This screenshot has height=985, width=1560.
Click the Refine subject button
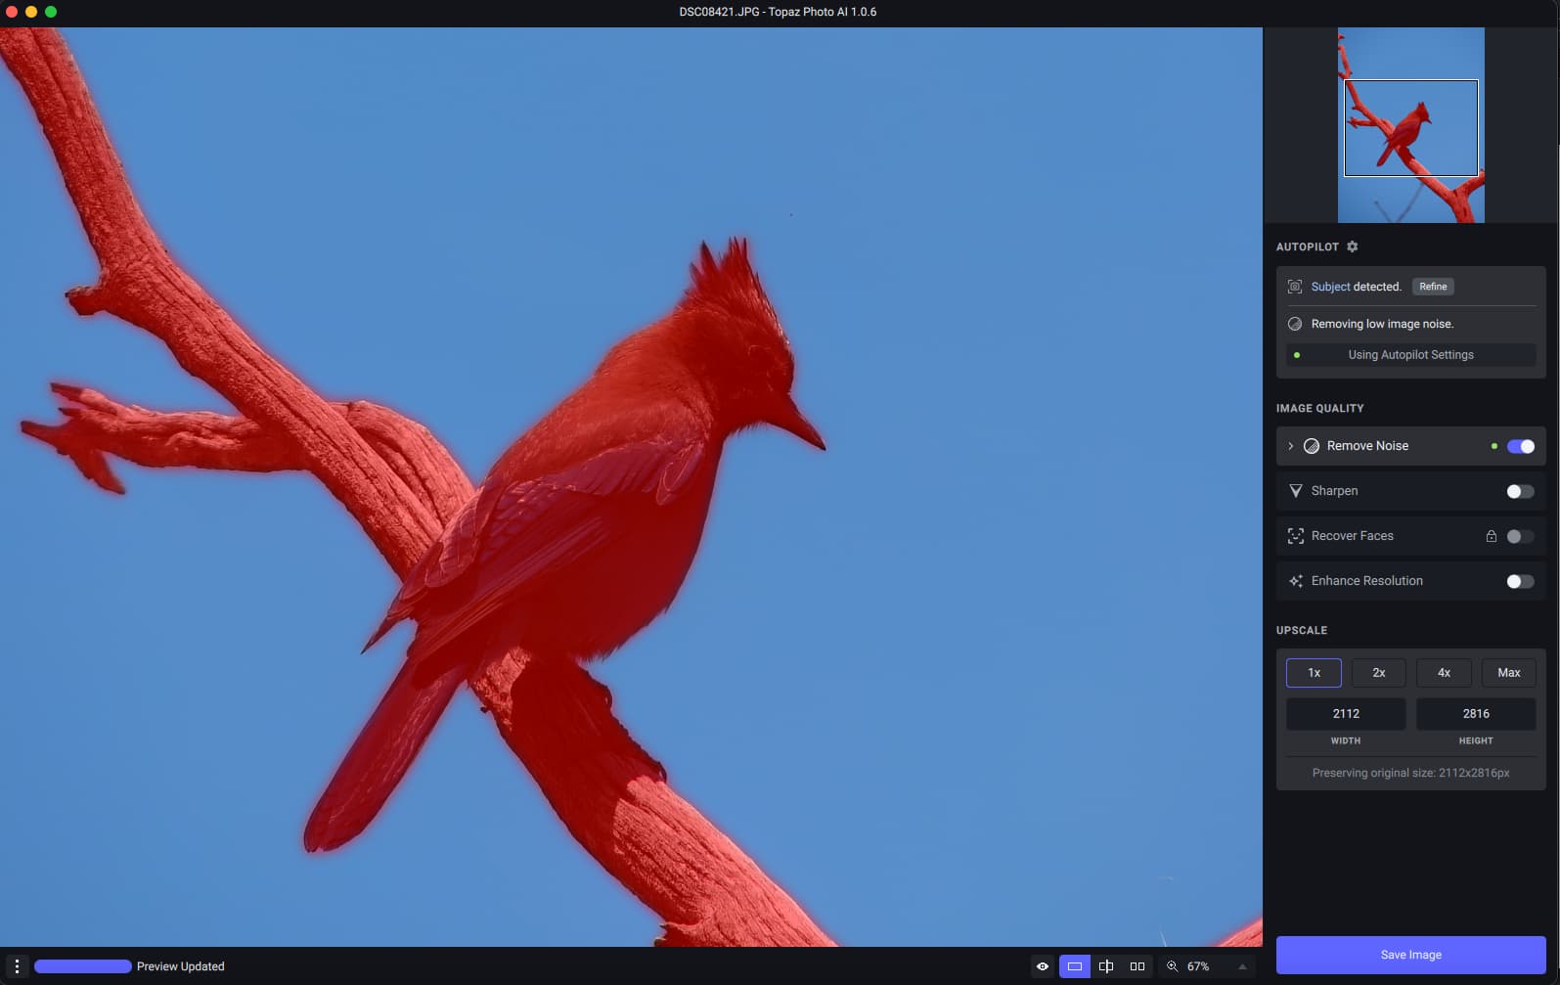click(x=1432, y=287)
